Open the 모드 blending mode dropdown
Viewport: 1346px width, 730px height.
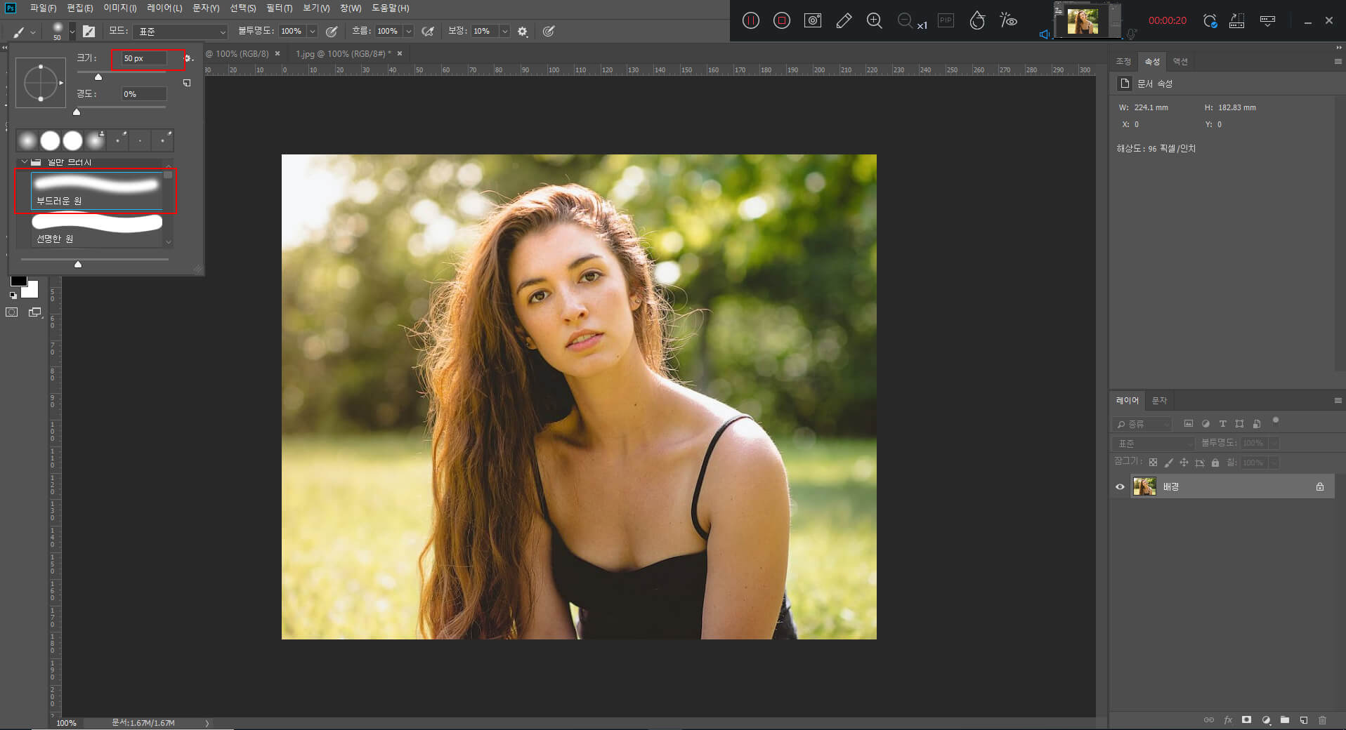pyautogui.click(x=181, y=32)
